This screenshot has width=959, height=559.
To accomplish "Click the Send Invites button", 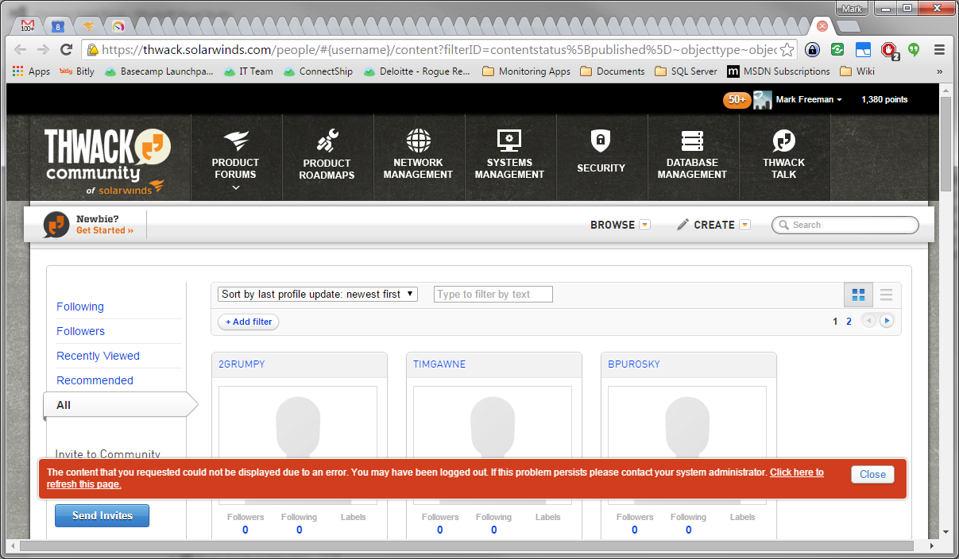I will point(102,515).
